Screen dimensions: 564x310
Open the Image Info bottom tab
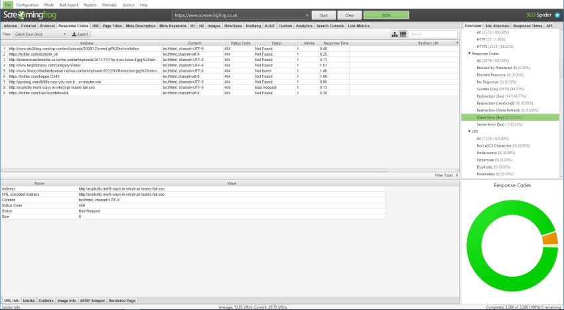66,301
